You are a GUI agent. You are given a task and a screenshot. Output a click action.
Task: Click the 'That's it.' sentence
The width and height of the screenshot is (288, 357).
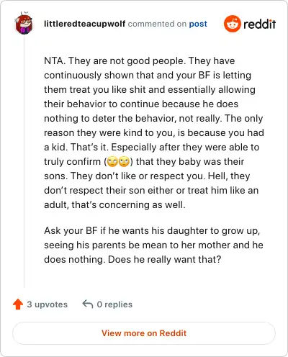89,147
